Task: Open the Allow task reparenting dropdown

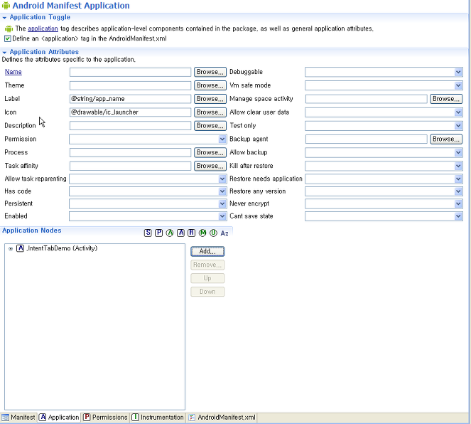Action: click(x=222, y=179)
